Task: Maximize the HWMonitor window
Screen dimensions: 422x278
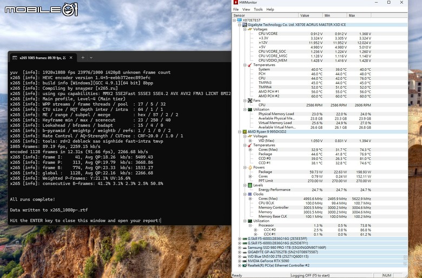Action: click(388, 2)
